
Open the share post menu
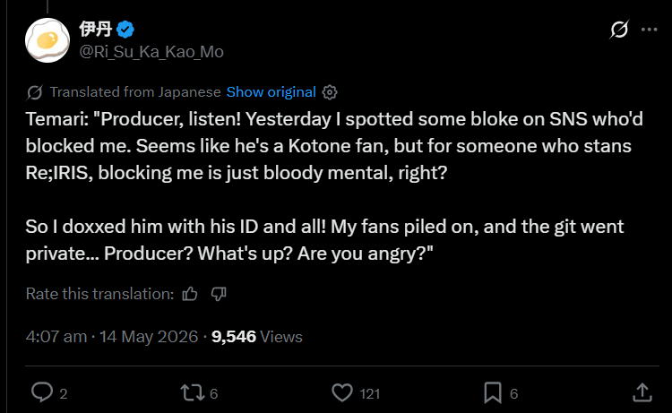(642, 393)
